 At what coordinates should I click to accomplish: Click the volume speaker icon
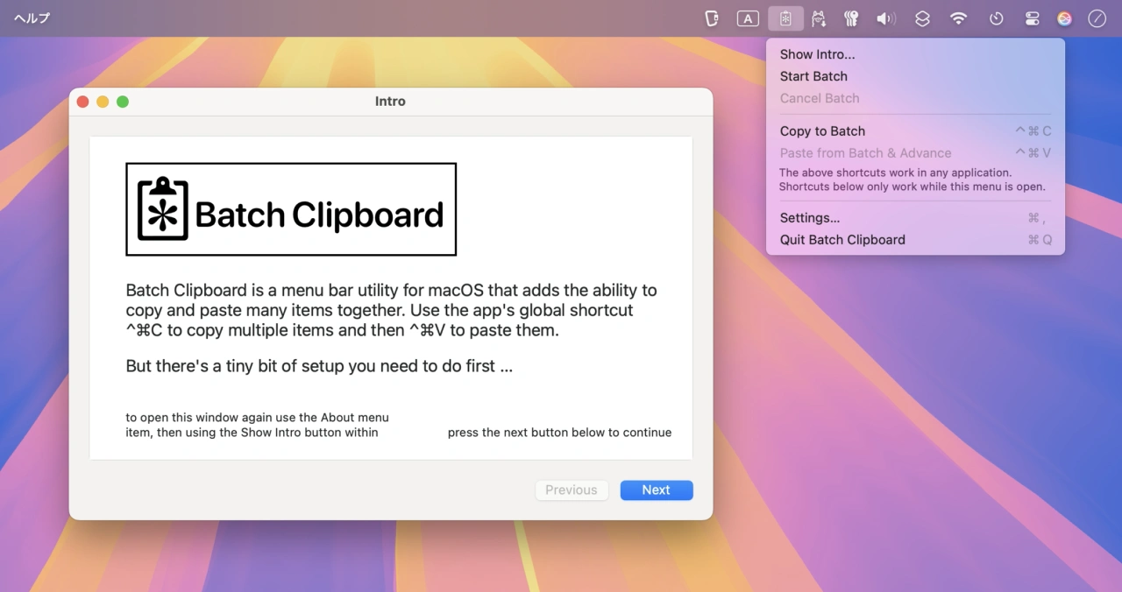point(886,18)
